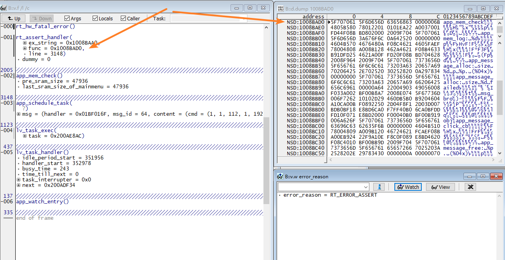The height and width of the screenshot is (260, 505).
Task: Click the delete X icon in watch toolbar
Action: 471,187
